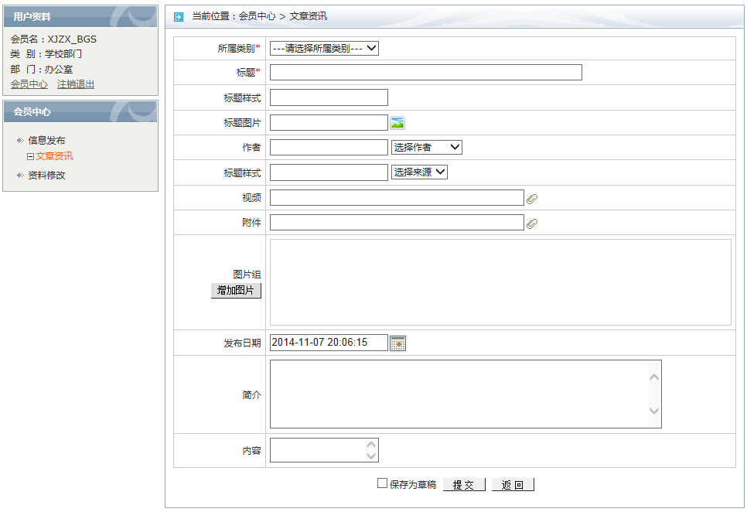Click the 会员中心 link under user info
This screenshot has width=747, height=512.
point(29,84)
